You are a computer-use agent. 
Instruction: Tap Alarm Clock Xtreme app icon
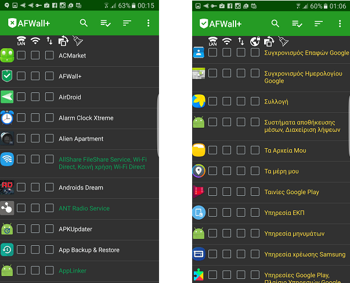tap(7, 117)
